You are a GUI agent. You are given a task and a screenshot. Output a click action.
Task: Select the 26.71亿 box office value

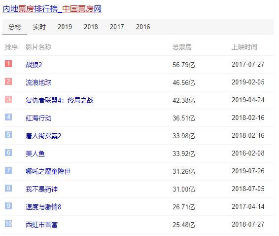pos(184,207)
